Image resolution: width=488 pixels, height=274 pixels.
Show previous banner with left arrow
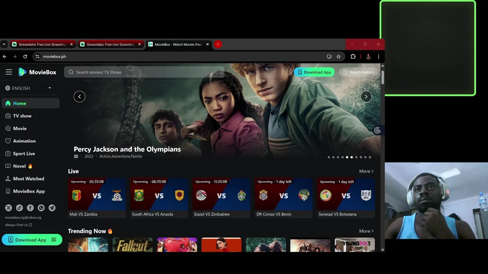79,97
